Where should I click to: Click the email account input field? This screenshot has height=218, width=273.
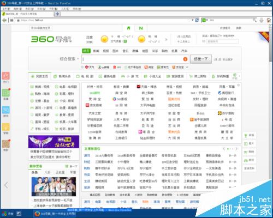pyautogui.click(x=222, y=41)
